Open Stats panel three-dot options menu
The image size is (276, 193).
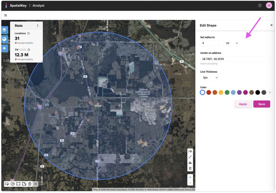(38, 26)
